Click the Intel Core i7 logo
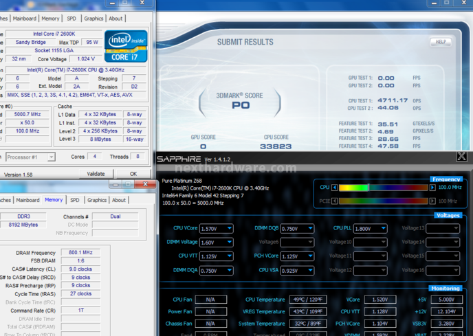The width and height of the screenshot is (473, 336). (x=126, y=46)
